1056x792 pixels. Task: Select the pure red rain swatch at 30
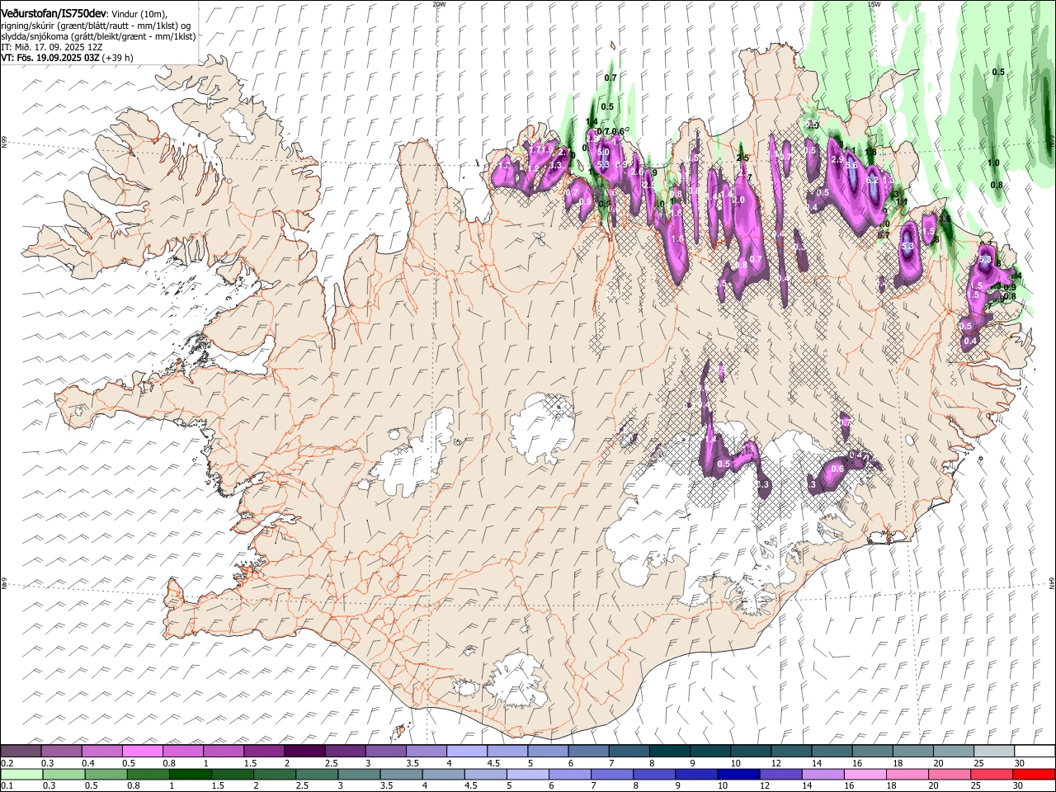[1033, 774]
